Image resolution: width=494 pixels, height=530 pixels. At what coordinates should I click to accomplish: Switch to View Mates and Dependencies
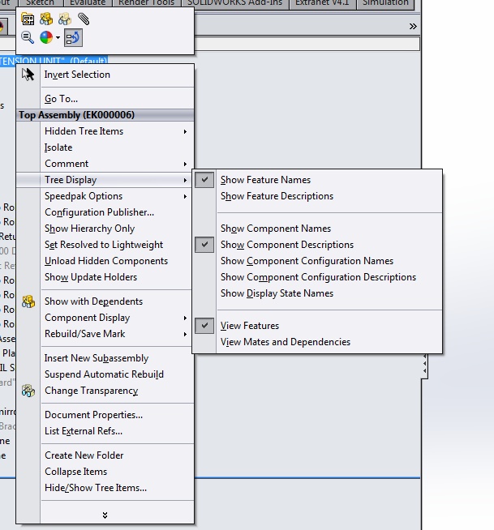click(317, 342)
